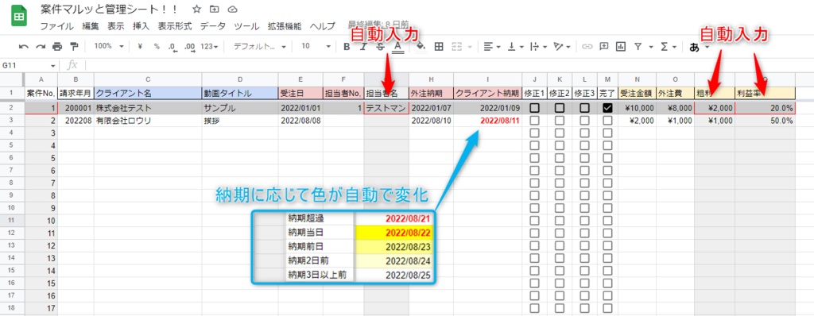Open the 表示形式 menu
The width and height of the screenshot is (814, 316).
tap(175, 25)
